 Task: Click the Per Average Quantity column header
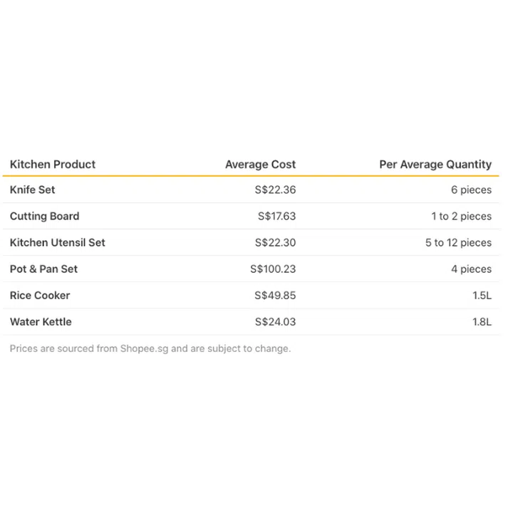point(435,165)
